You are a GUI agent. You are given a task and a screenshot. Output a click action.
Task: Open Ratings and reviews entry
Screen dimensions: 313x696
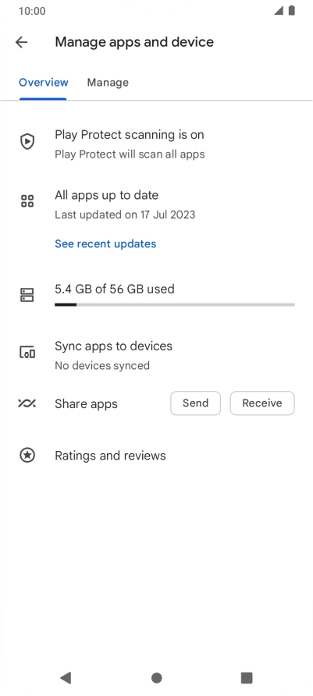point(156,456)
